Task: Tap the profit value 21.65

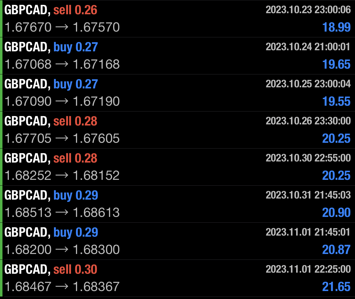Action: pos(336,287)
